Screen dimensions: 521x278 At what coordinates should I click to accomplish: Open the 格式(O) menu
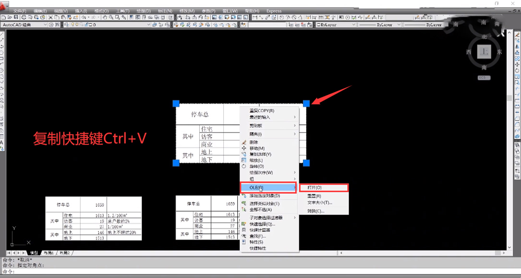[101, 11]
